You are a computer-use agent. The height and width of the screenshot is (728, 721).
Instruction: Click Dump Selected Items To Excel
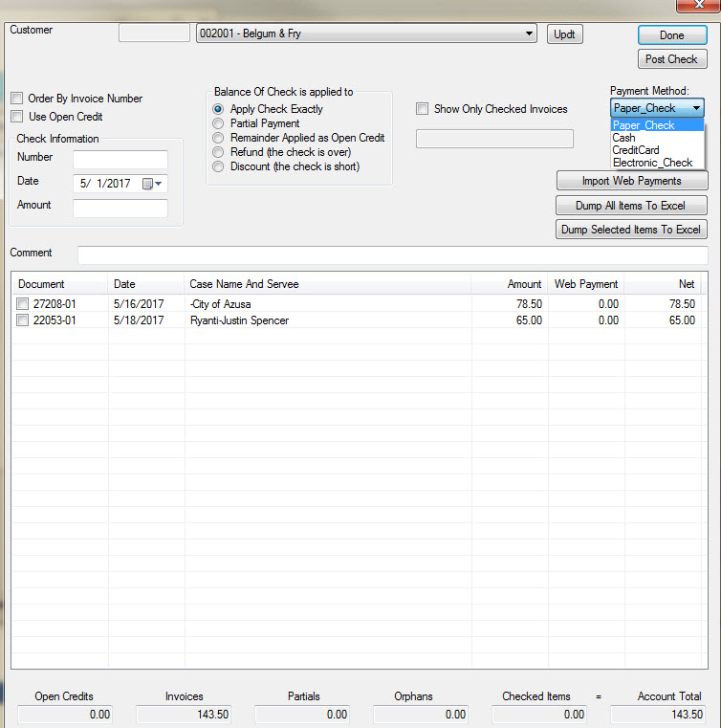[x=631, y=230]
